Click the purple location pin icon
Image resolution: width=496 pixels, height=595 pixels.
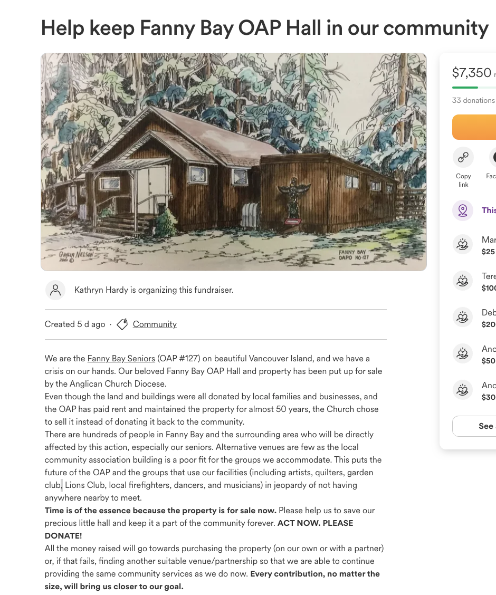coord(463,210)
